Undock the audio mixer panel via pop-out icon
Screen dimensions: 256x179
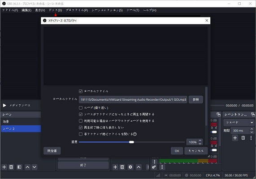(218, 115)
